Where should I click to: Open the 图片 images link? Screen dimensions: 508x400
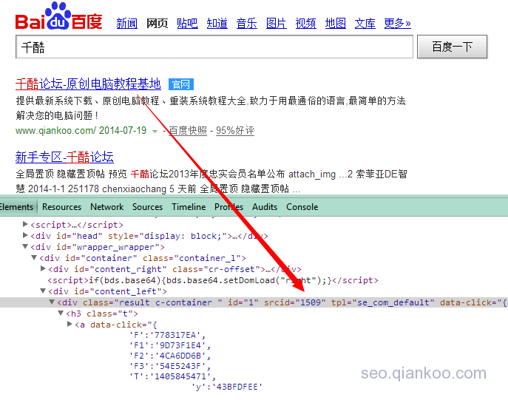click(x=277, y=24)
